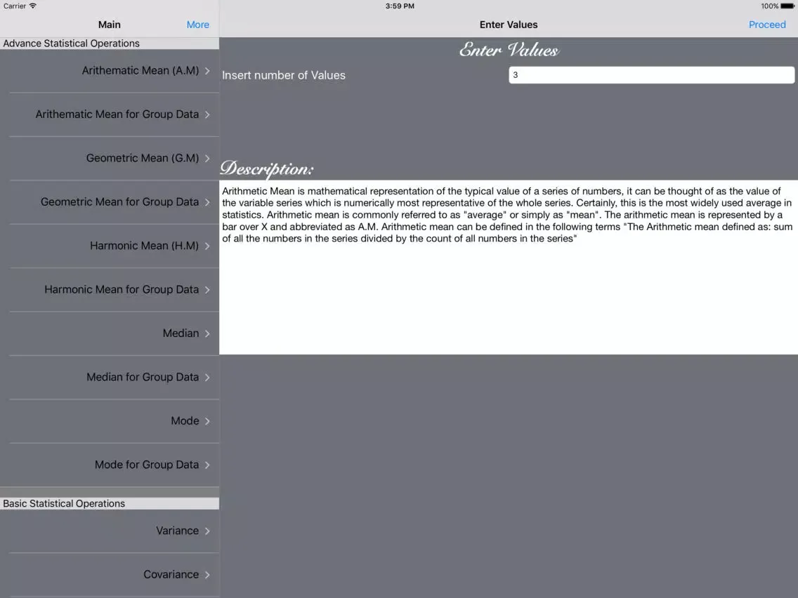Click chevron next to Covariance

[x=207, y=574]
